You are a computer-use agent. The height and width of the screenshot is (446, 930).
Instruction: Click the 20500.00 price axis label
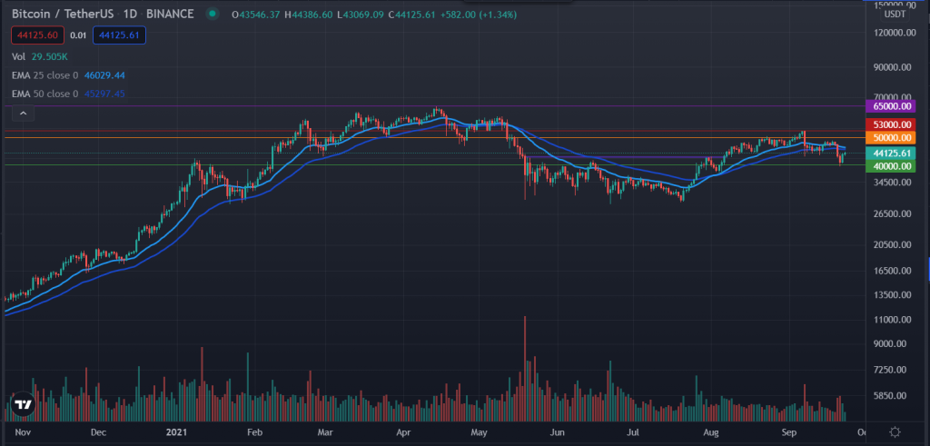(x=892, y=244)
